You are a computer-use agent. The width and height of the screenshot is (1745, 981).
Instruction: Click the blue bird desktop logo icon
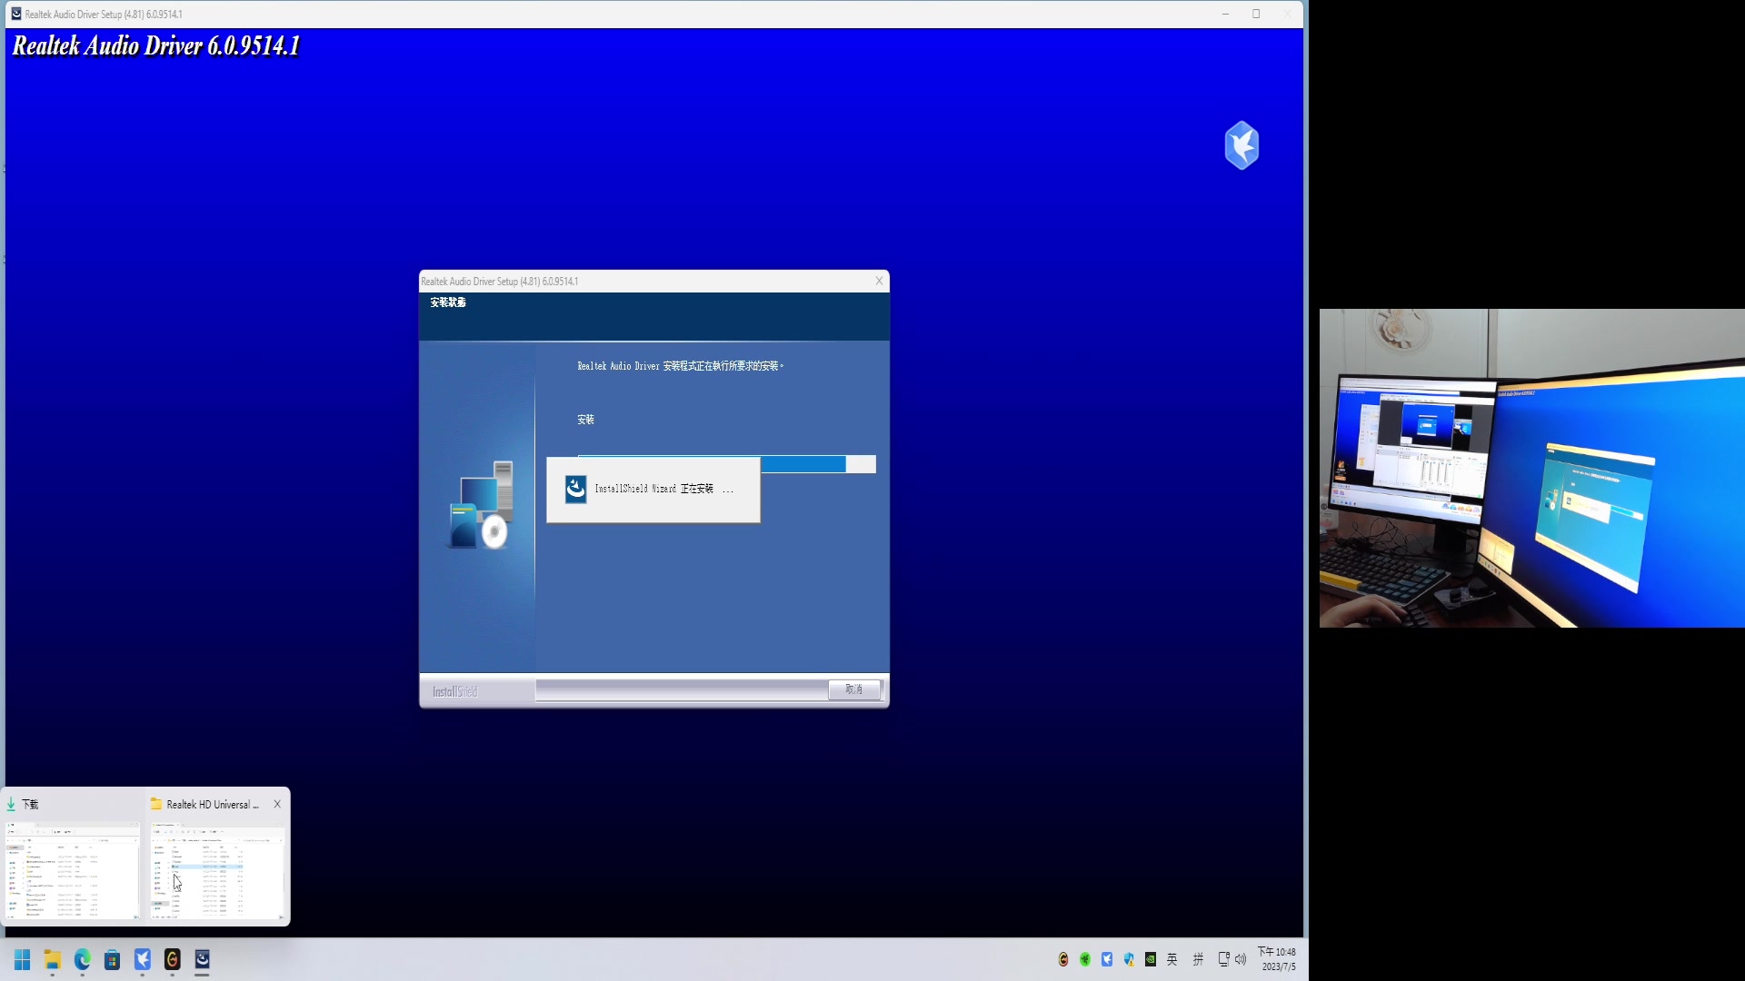coord(1241,145)
